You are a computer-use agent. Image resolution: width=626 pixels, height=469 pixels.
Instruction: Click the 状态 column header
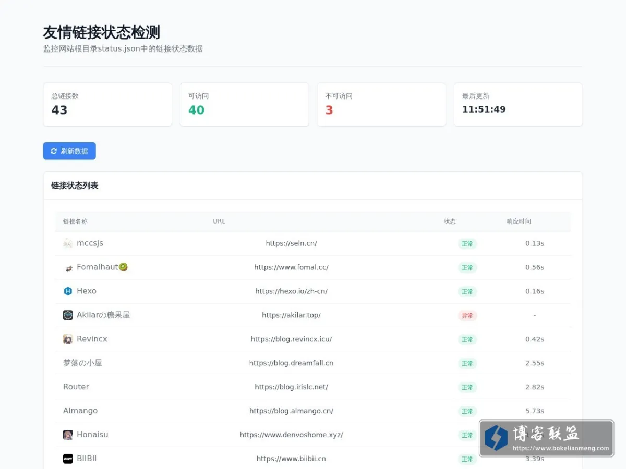450,221
